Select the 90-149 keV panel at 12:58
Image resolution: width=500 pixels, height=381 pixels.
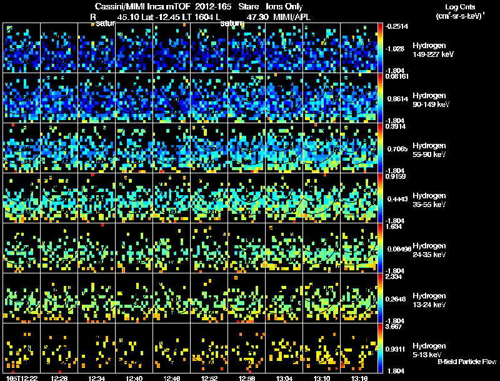point(246,98)
